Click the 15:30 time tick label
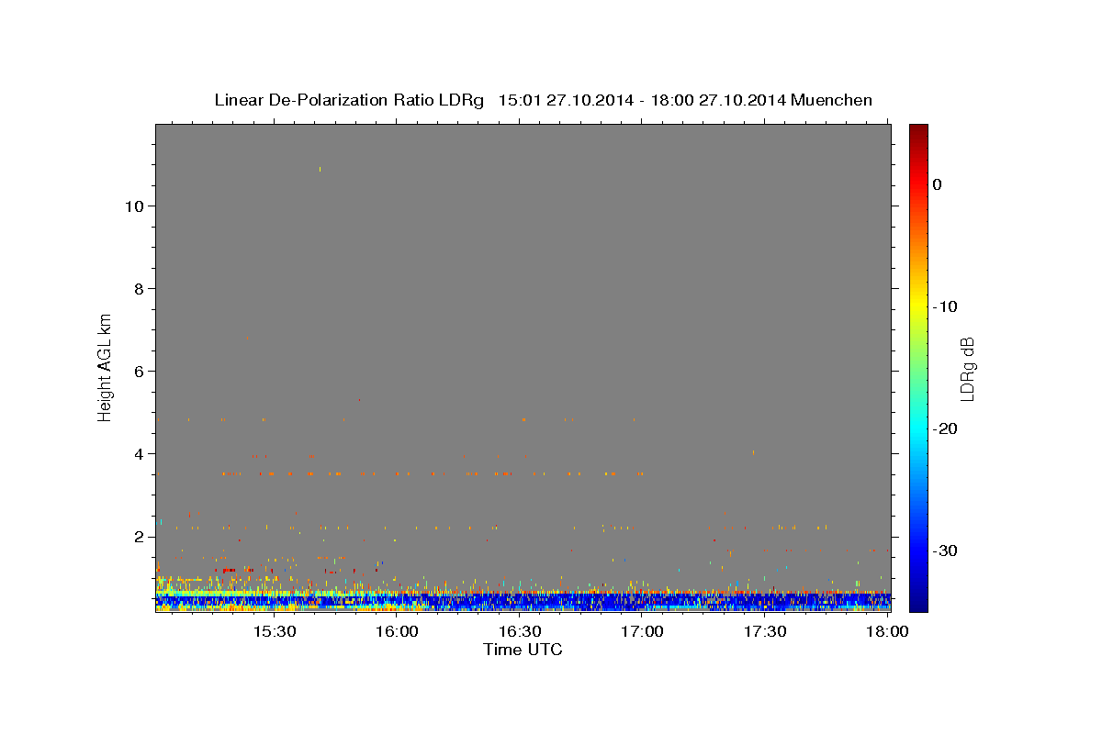Screen dimensions: 1102x734 tap(274, 632)
